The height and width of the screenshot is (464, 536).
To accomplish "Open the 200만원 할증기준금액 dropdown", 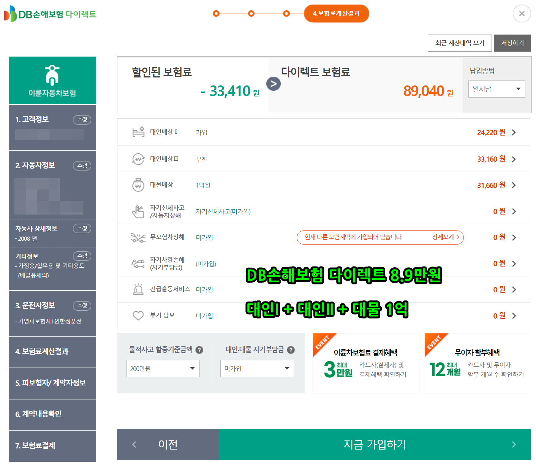I will [x=163, y=369].
